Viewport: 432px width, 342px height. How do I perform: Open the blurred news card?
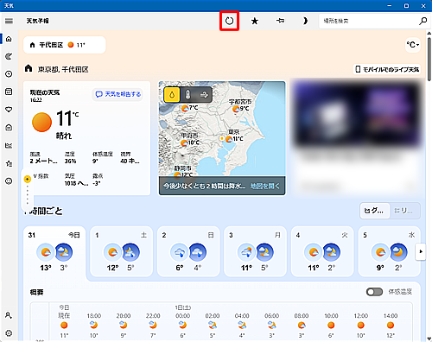(x=357, y=137)
